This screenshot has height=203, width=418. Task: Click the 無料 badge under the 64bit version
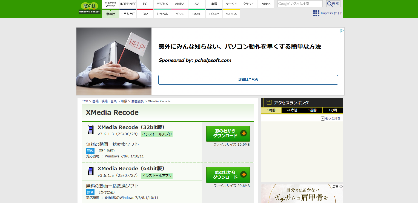pyautogui.click(x=90, y=192)
